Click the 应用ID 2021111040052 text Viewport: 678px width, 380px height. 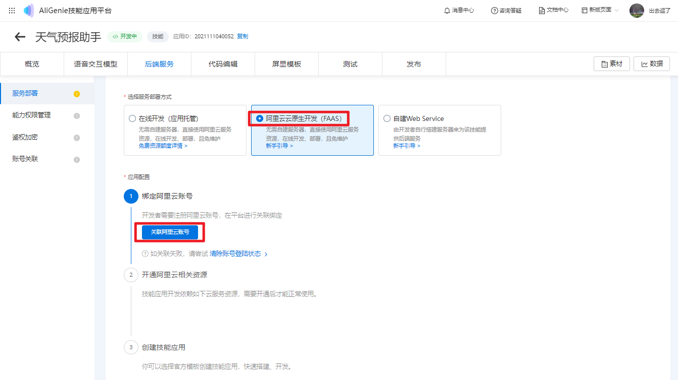pos(203,36)
